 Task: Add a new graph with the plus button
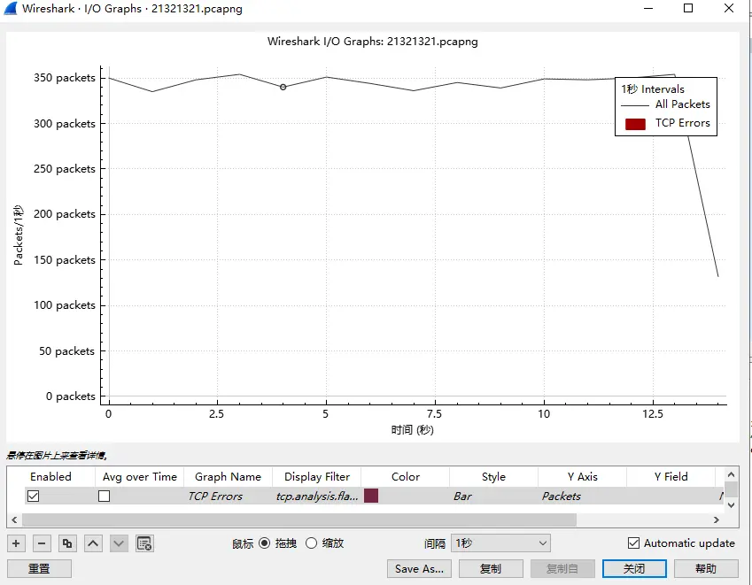(x=16, y=543)
